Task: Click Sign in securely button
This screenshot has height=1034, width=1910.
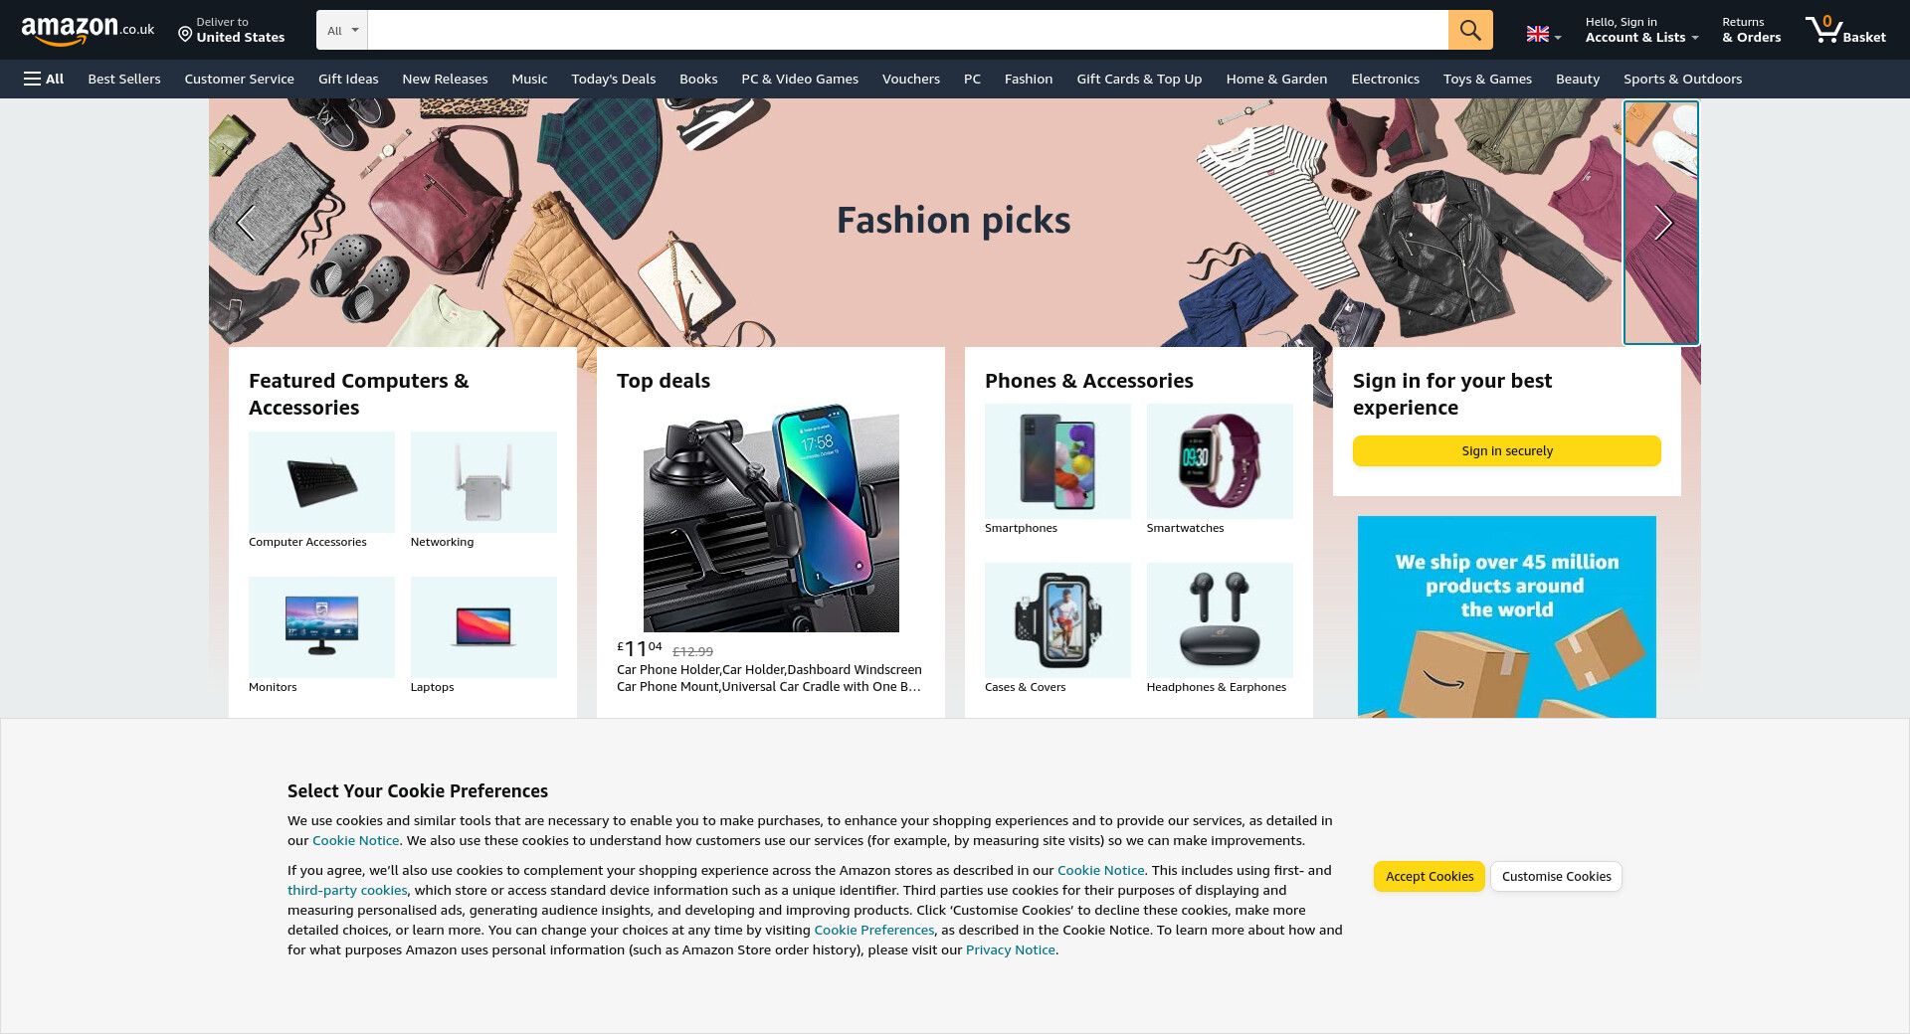Action: (x=1507, y=450)
